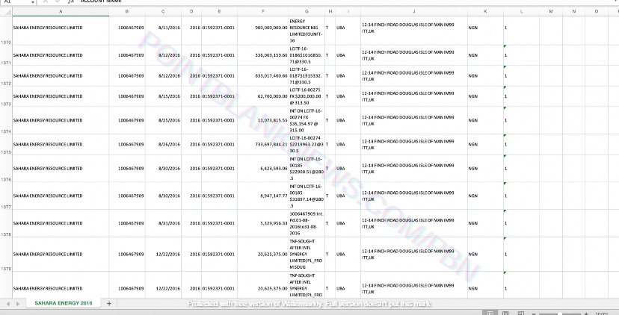Click the amount cell 633,017,460.66
The image size is (619, 315).
(x=263, y=75)
